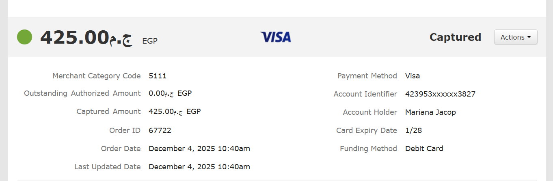Click the EGP currency label in header
This screenshot has width=553, height=181.
click(x=150, y=41)
